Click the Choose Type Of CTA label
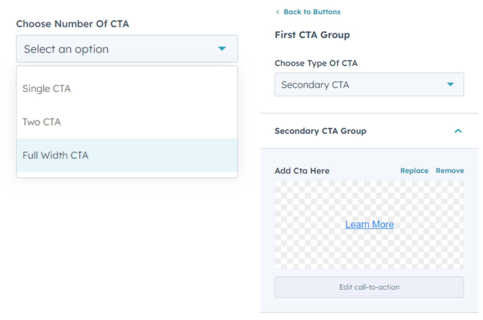This screenshot has width=483, height=320. tap(316, 63)
